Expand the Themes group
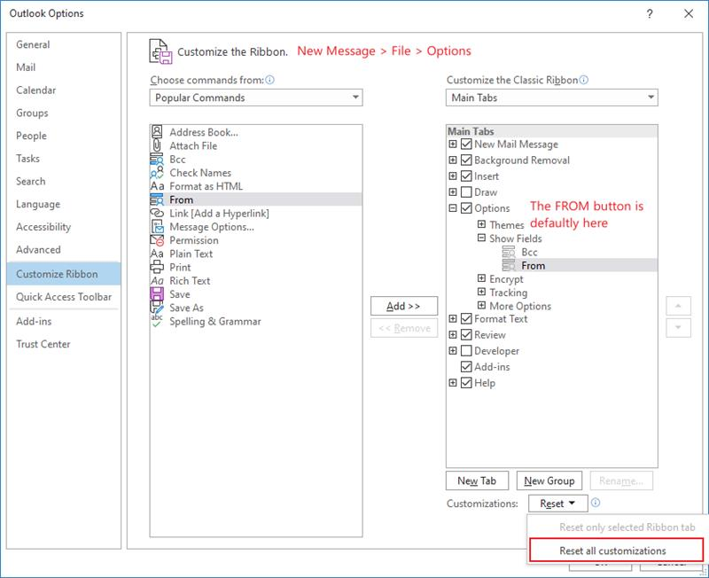 point(481,224)
